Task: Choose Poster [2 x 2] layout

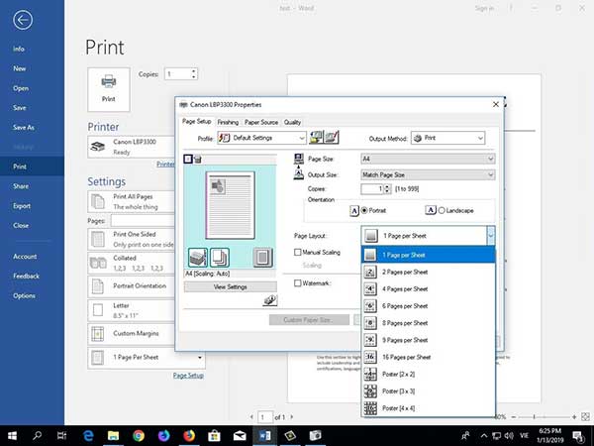Action: click(429, 375)
